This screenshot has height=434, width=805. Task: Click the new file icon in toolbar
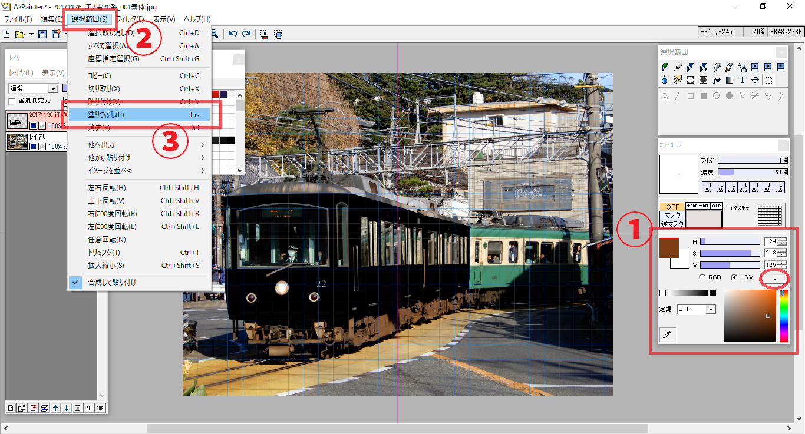point(6,35)
